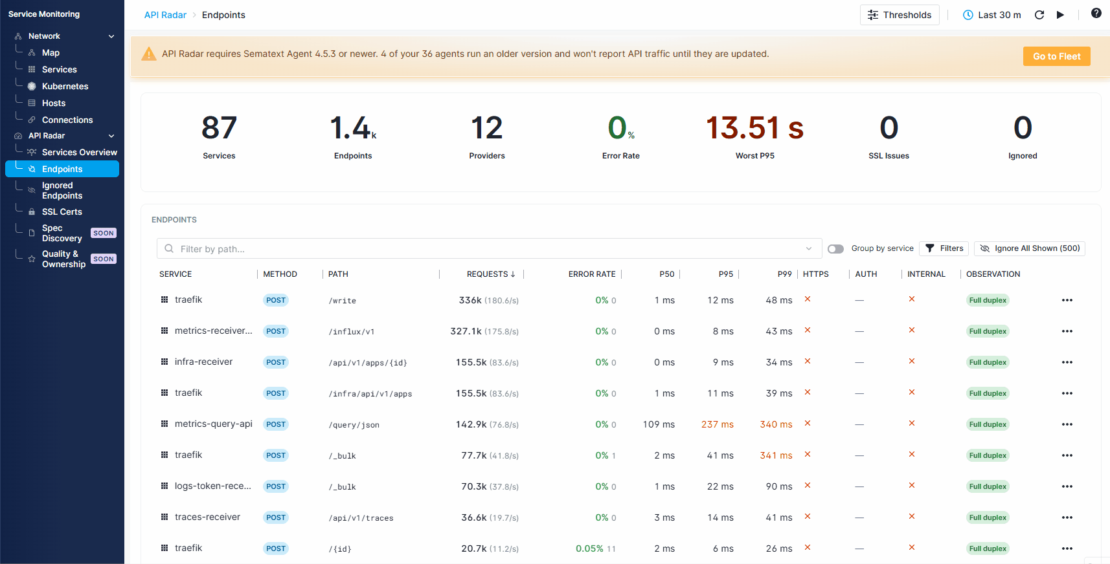Click the refresh icon in top bar
This screenshot has height=564, width=1110.
(x=1039, y=15)
